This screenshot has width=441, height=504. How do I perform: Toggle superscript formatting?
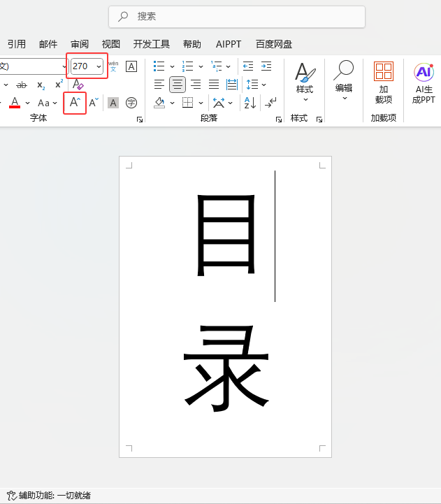pyautogui.click(x=59, y=84)
